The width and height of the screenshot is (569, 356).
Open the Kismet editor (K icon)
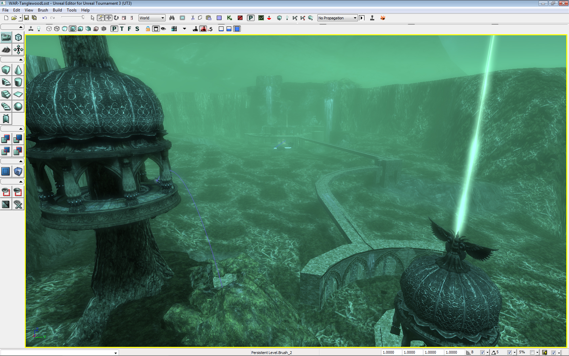coord(230,18)
